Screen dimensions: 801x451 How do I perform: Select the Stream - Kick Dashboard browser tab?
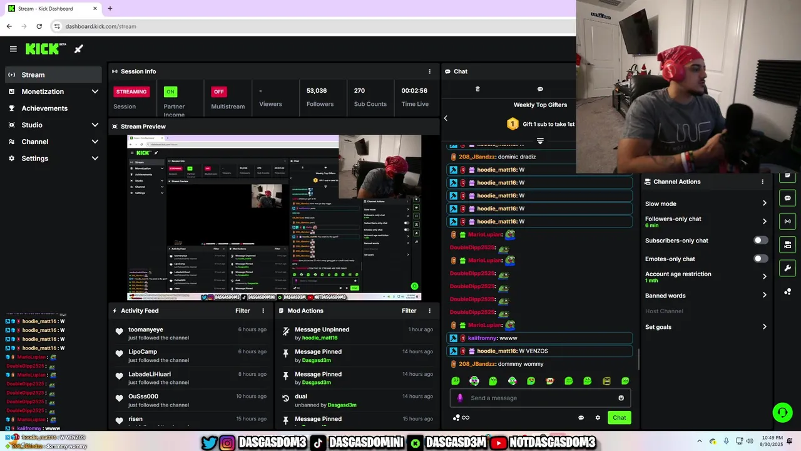pos(53,9)
